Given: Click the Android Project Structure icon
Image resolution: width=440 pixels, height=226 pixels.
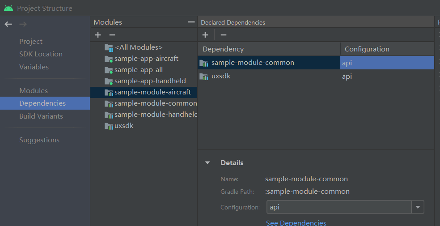Looking at the screenshot, I should click(8, 8).
